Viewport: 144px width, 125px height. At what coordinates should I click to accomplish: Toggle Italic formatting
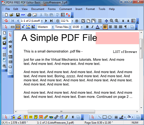(x=92, y=27)
